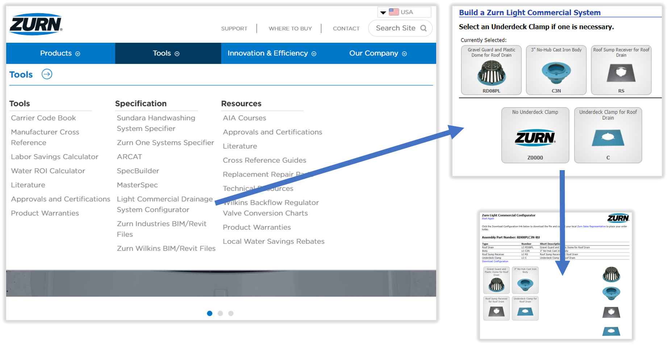The image size is (668, 345).
Task: Click the blue underdeck clamp image in exploded view
Action: point(611,331)
